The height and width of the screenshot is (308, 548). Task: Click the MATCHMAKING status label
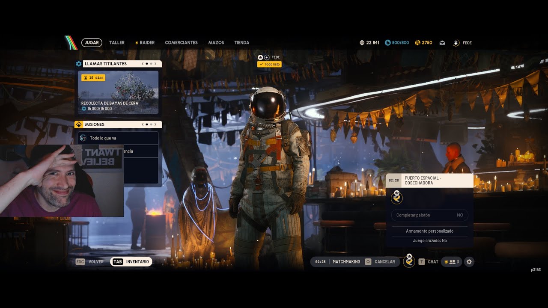click(346, 262)
